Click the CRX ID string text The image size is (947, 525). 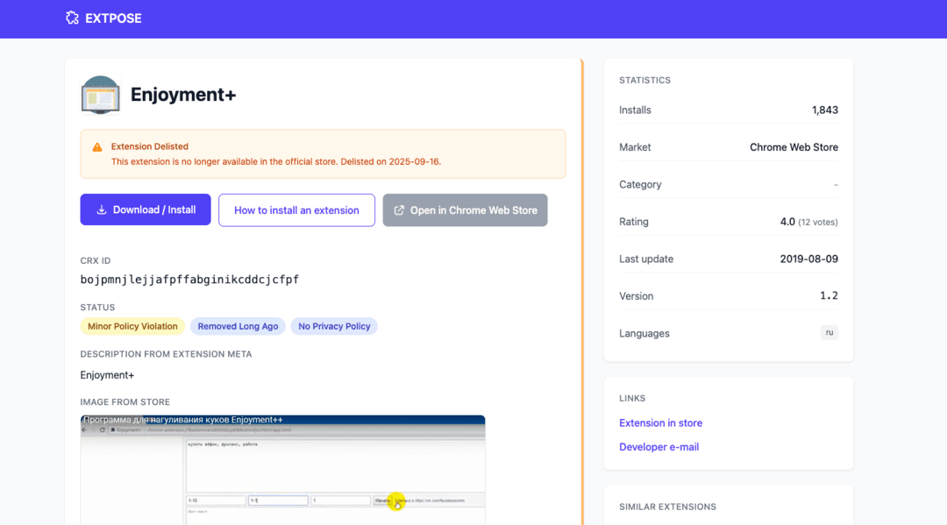(x=189, y=280)
